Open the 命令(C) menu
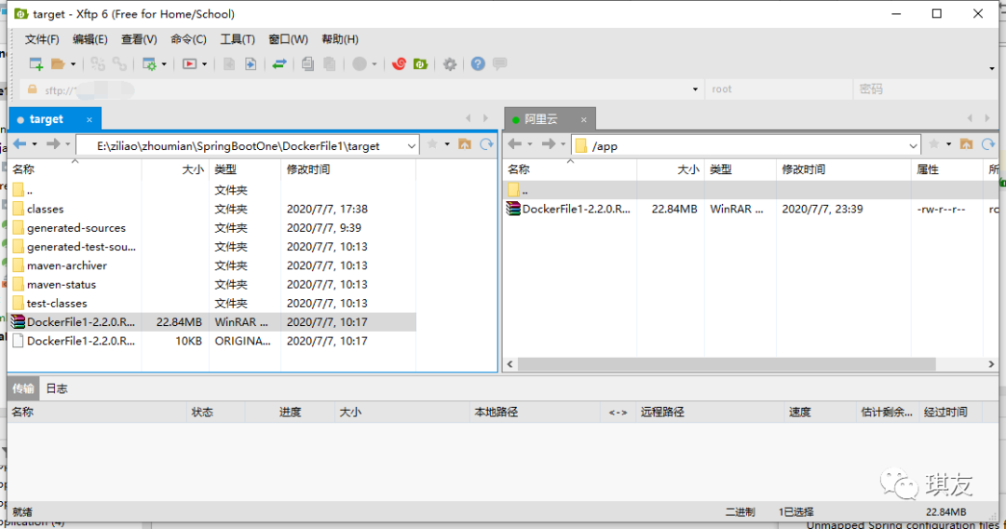The width and height of the screenshot is (1006, 529). [188, 40]
